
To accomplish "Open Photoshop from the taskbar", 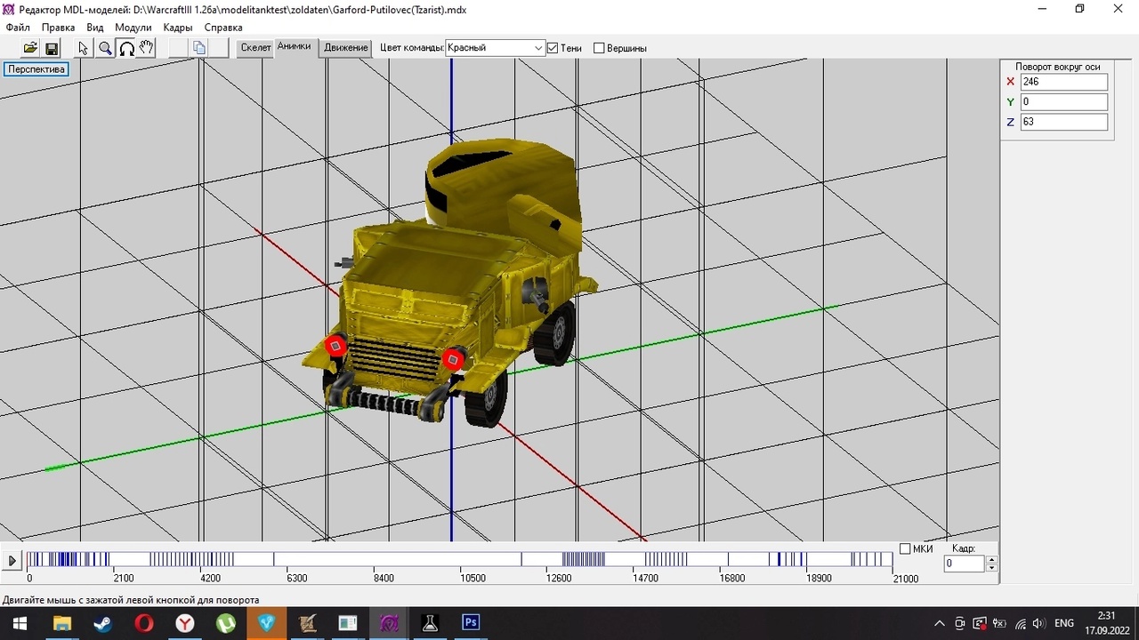I will (x=471, y=623).
